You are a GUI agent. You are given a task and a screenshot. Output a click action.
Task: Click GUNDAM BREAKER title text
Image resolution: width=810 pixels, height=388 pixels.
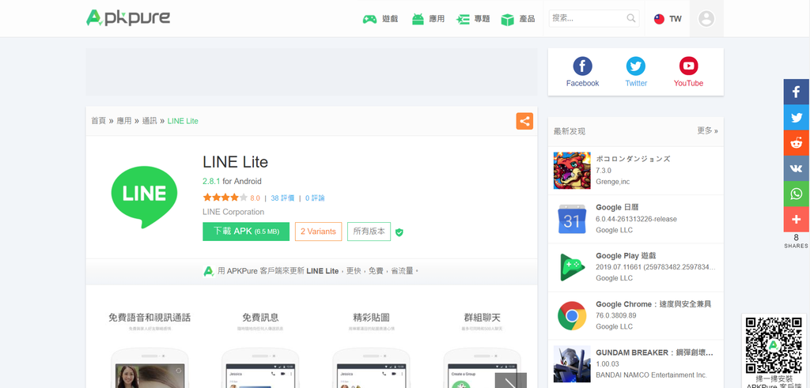click(654, 352)
